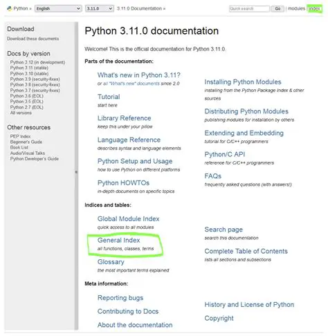Open the Tutorial link
This screenshot has width=328, height=336.
[109, 97]
